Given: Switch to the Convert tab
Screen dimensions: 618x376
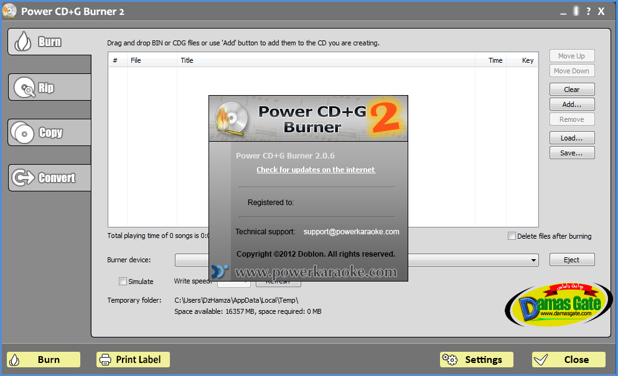Looking at the screenshot, I should coord(50,178).
